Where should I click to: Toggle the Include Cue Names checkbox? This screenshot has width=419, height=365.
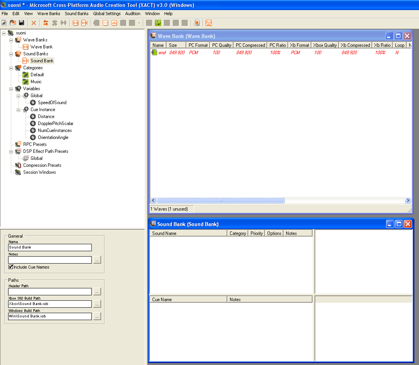(11, 267)
